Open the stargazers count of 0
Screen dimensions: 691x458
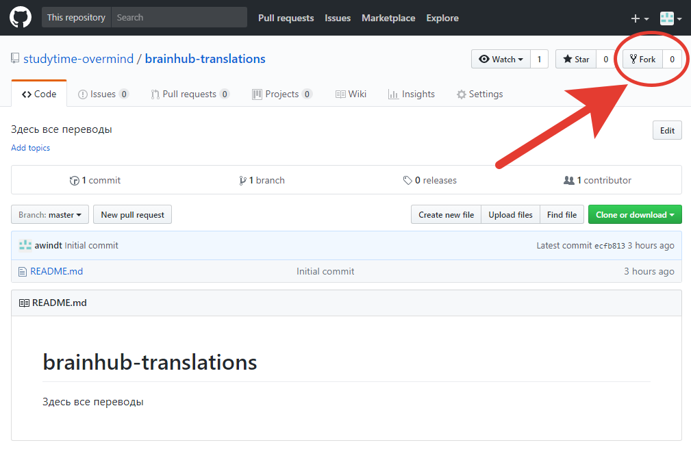point(605,59)
